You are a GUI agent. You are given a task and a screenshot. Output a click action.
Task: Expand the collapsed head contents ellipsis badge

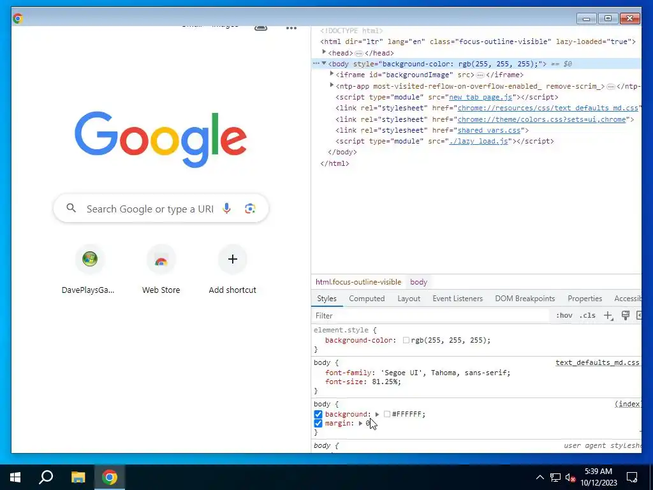click(x=358, y=54)
